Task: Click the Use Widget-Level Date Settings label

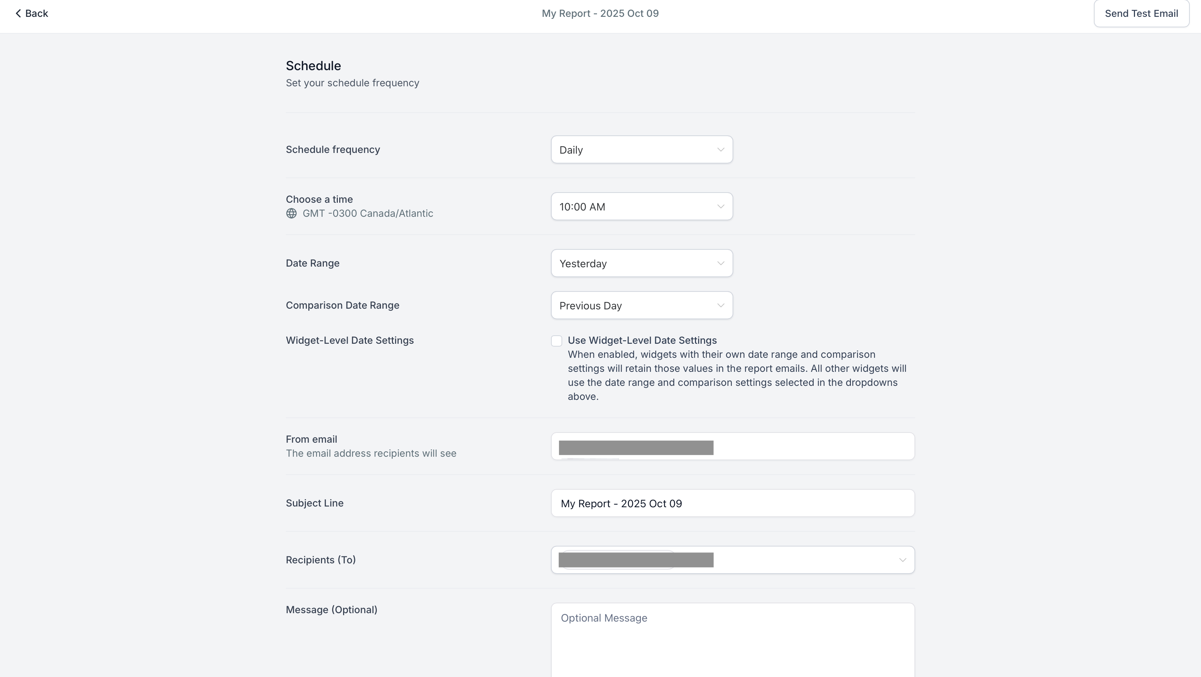Action: click(x=642, y=340)
